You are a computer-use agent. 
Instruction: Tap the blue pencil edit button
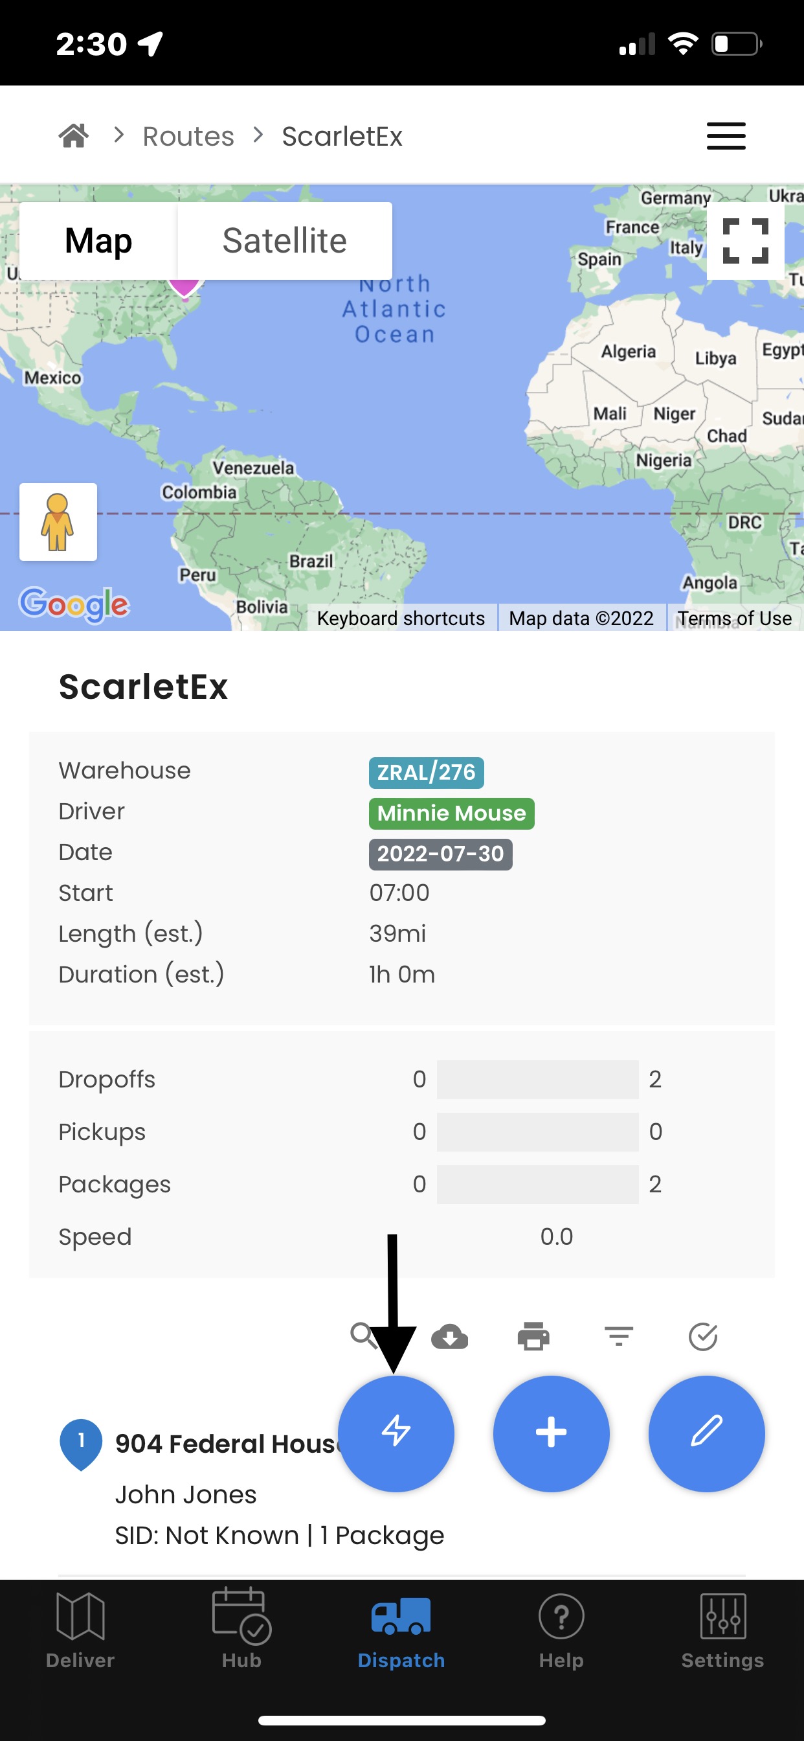[x=706, y=1433]
